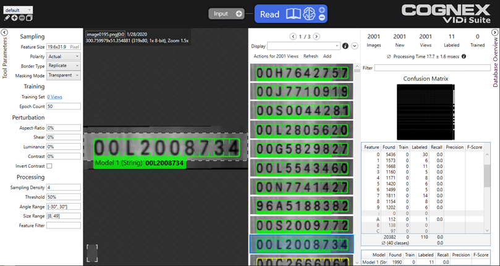This screenshot has height=266, width=500.
Task: Collapse the Database Overview panel
Action: pos(495,32)
